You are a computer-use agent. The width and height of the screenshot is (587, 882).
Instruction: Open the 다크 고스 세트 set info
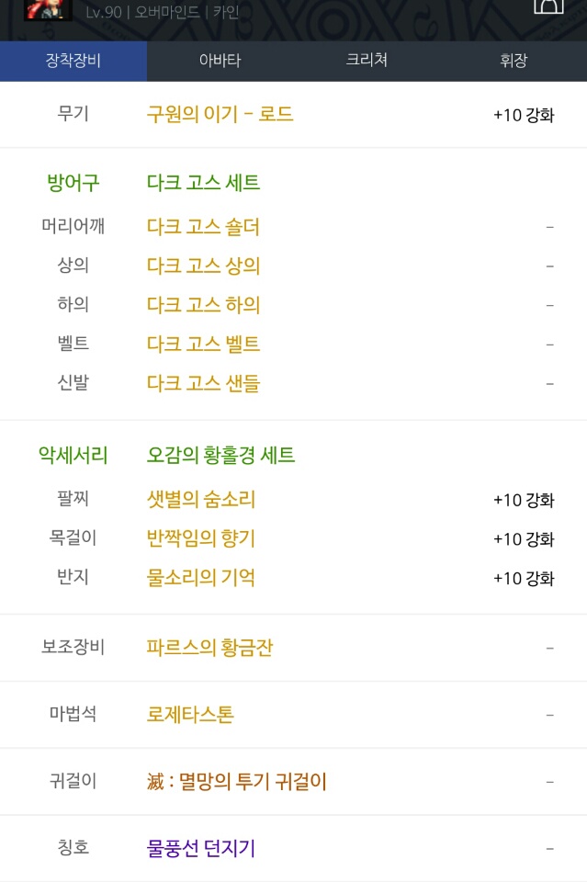click(x=204, y=182)
